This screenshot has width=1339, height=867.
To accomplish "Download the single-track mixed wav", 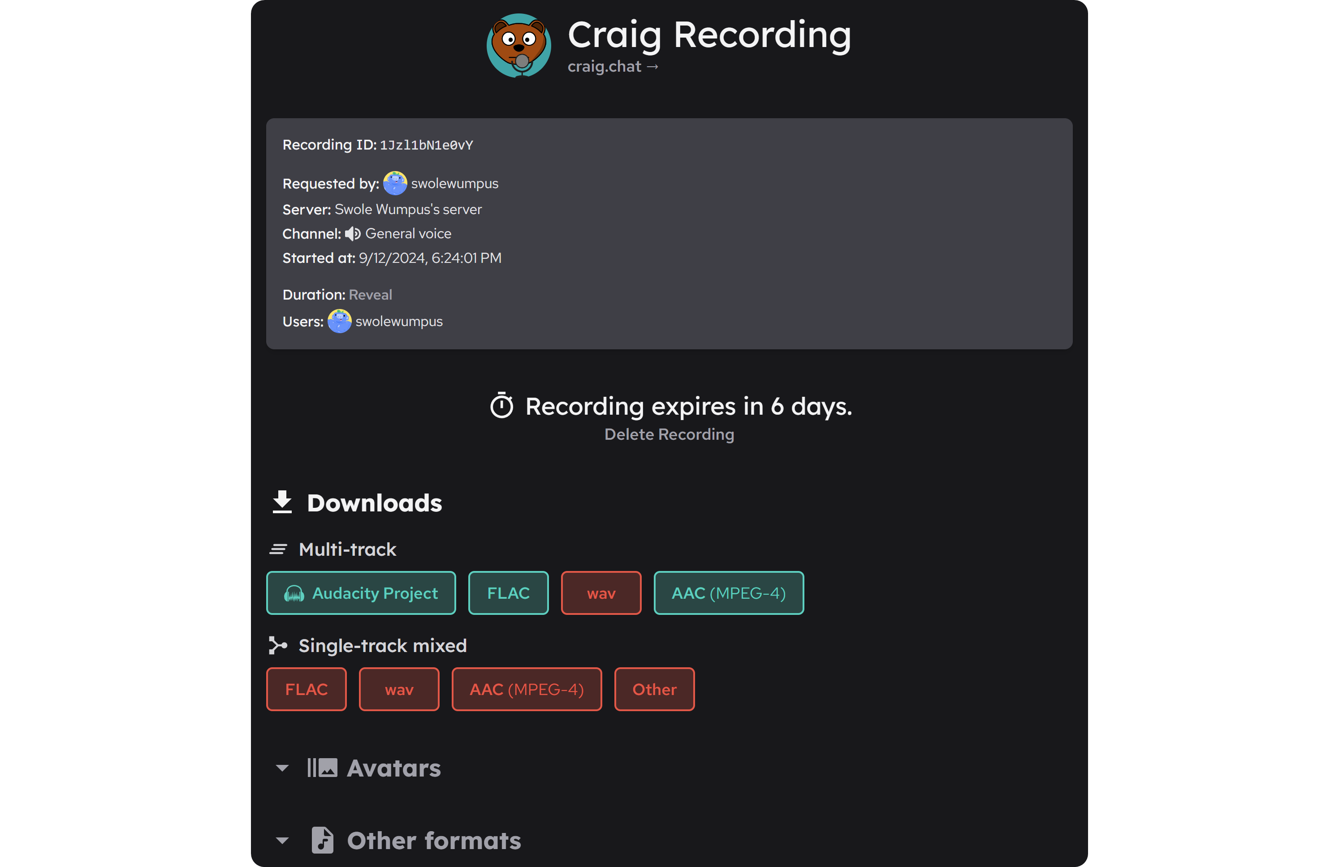I will coord(399,689).
